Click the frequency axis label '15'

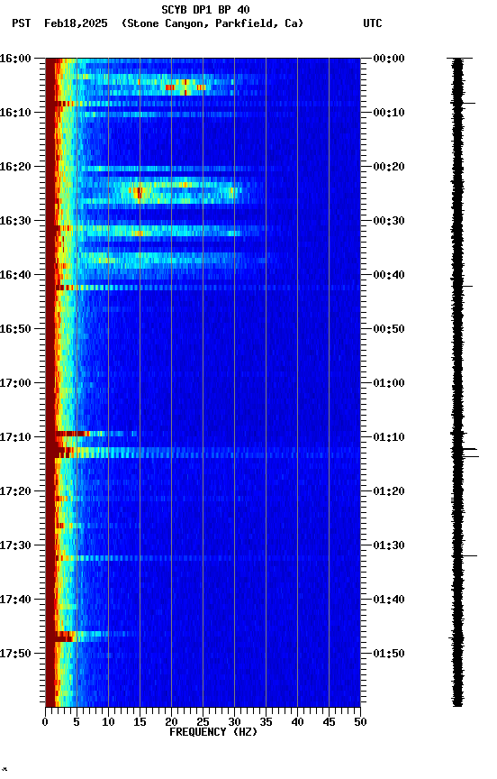pos(140,722)
